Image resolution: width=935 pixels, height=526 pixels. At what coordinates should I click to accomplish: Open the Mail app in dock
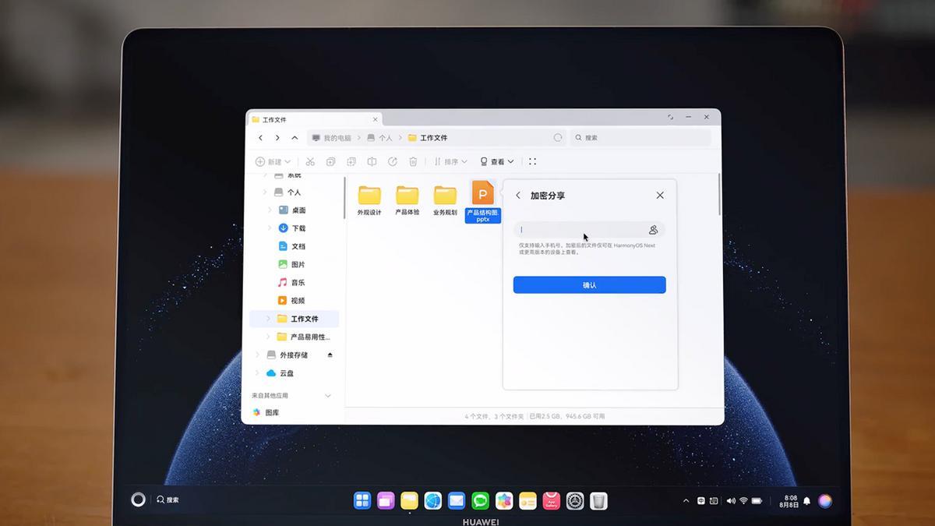pyautogui.click(x=457, y=500)
